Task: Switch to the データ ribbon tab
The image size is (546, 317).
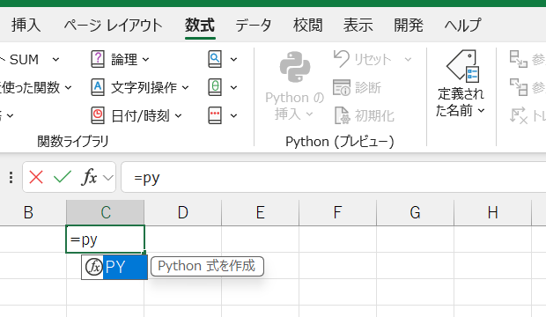Action: coord(253,26)
